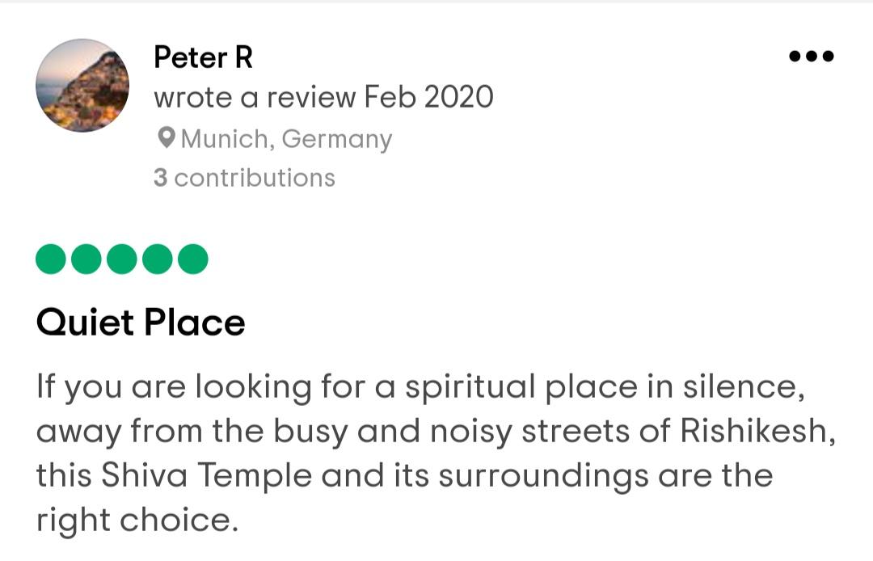Click the text 'wrote a review'
The height and width of the screenshot is (561, 873).
click(255, 97)
